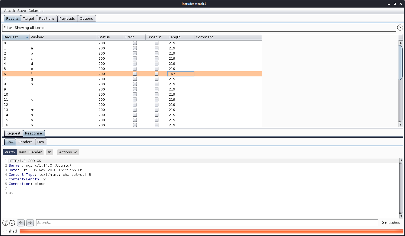Open the Columns menu
Viewport: 405px width, 236px height.
coord(36,11)
